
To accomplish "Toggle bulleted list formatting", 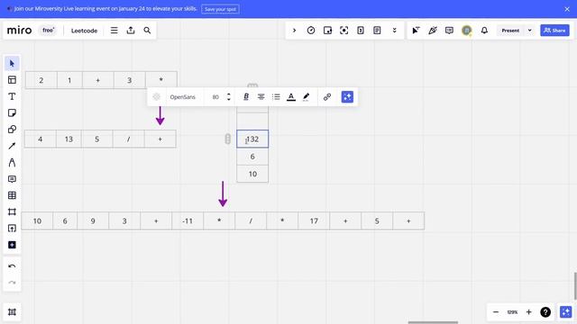I will click(276, 96).
